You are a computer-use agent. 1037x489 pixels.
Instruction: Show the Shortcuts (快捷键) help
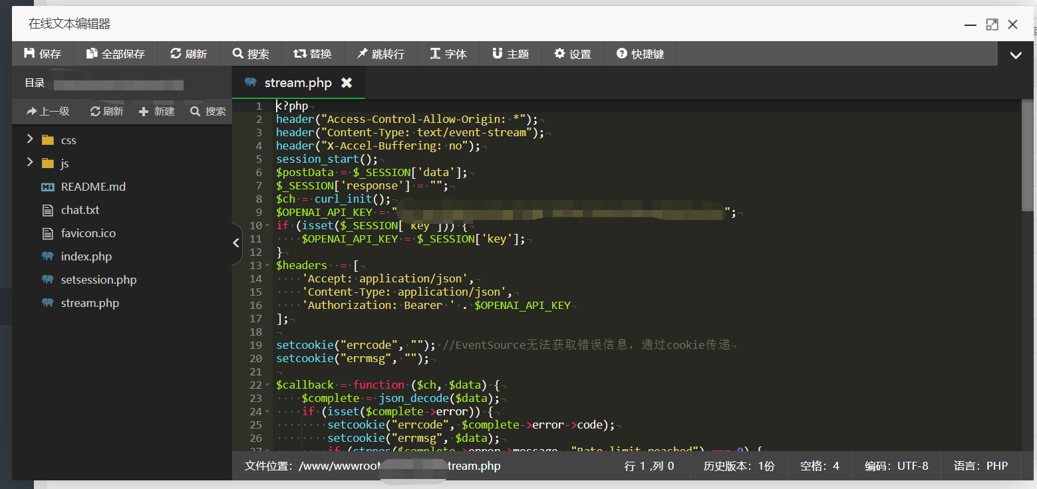coord(640,54)
